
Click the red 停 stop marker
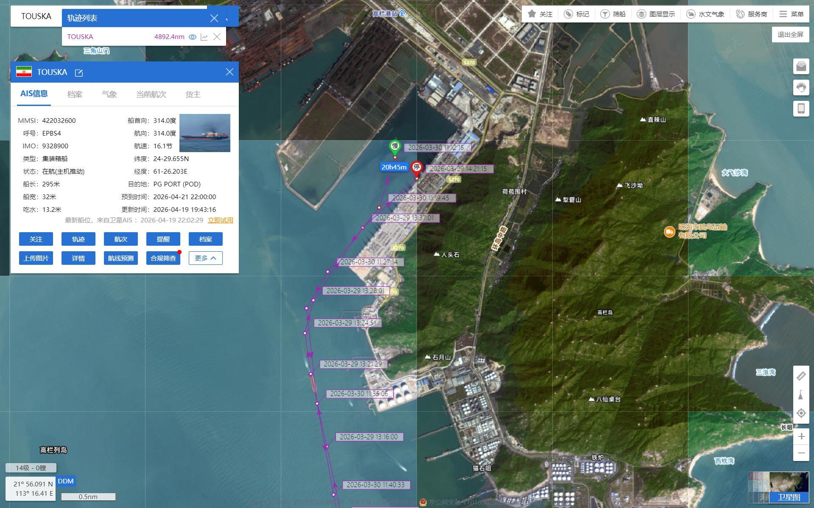(x=417, y=169)
